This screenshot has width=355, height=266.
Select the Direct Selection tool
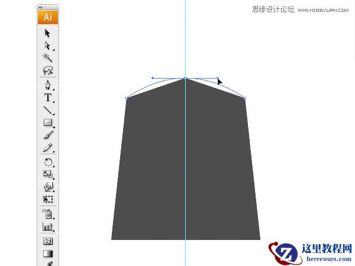click(47, 46)
